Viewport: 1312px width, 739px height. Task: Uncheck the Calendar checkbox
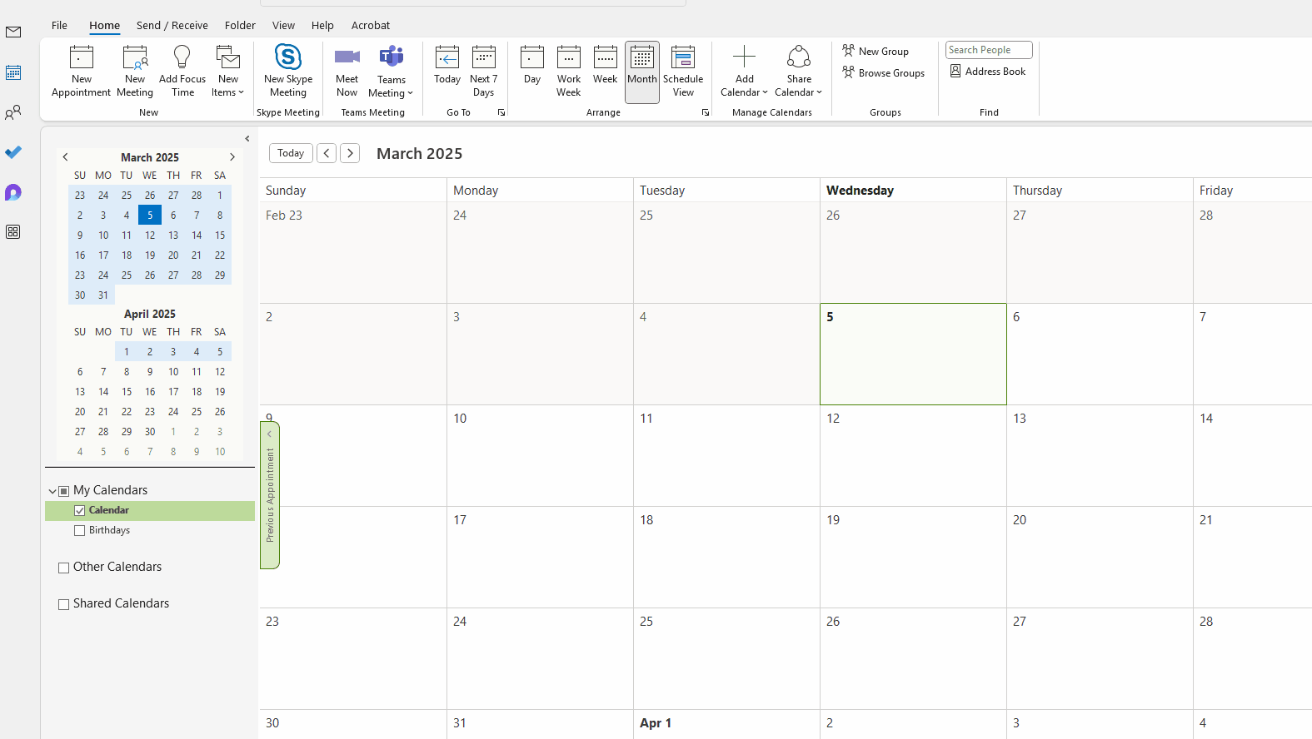80,511
